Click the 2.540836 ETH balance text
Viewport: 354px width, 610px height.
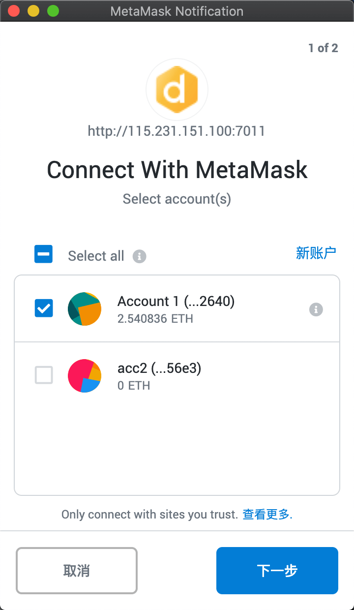[155, 319]
